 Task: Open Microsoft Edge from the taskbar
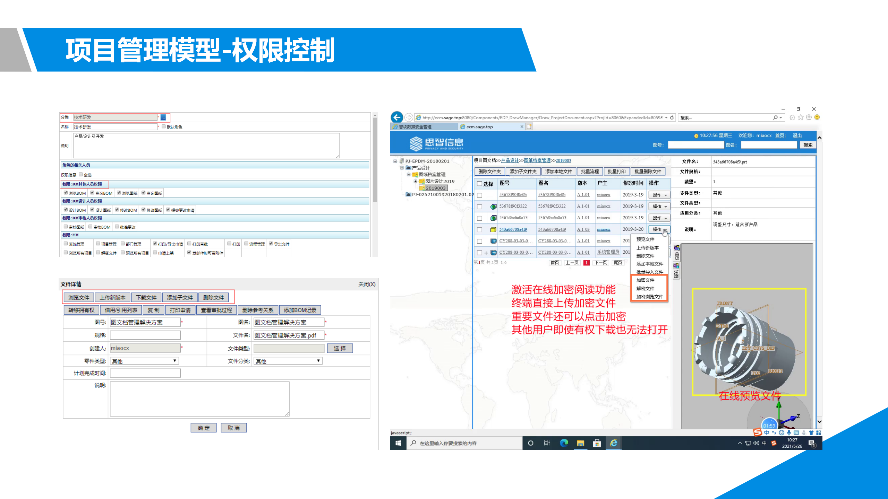click(564, 443)
